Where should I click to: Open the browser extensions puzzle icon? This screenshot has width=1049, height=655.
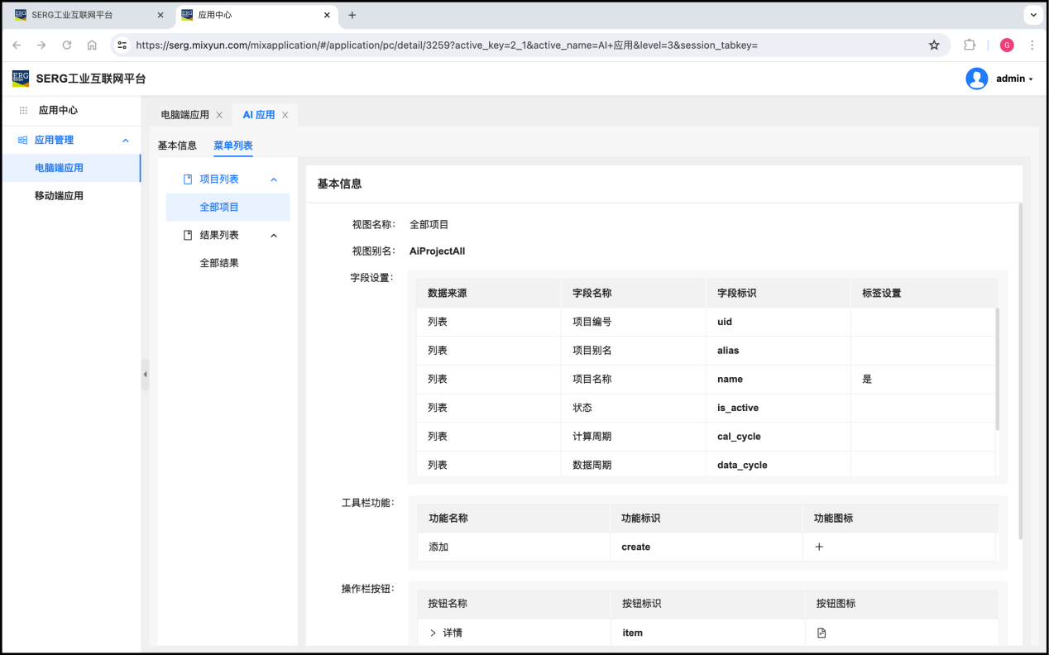click(970, 45)
